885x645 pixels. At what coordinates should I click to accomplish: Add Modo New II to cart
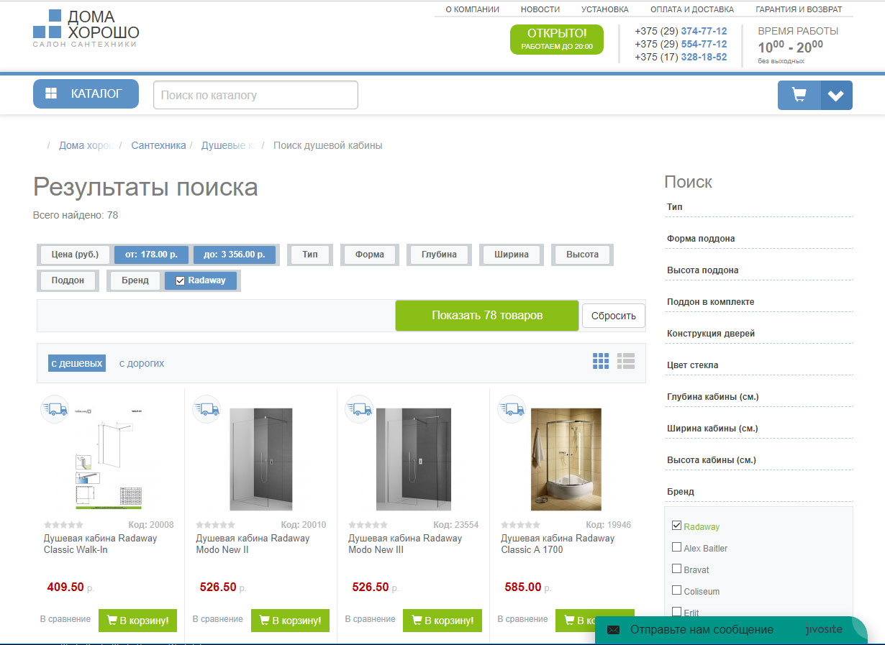point(290,621)
